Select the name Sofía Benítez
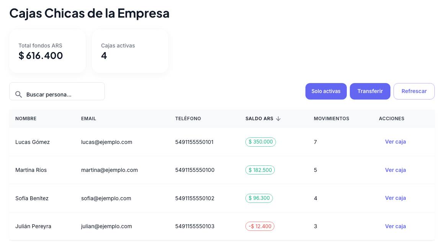444x245 pixels. tap(32, 198)
